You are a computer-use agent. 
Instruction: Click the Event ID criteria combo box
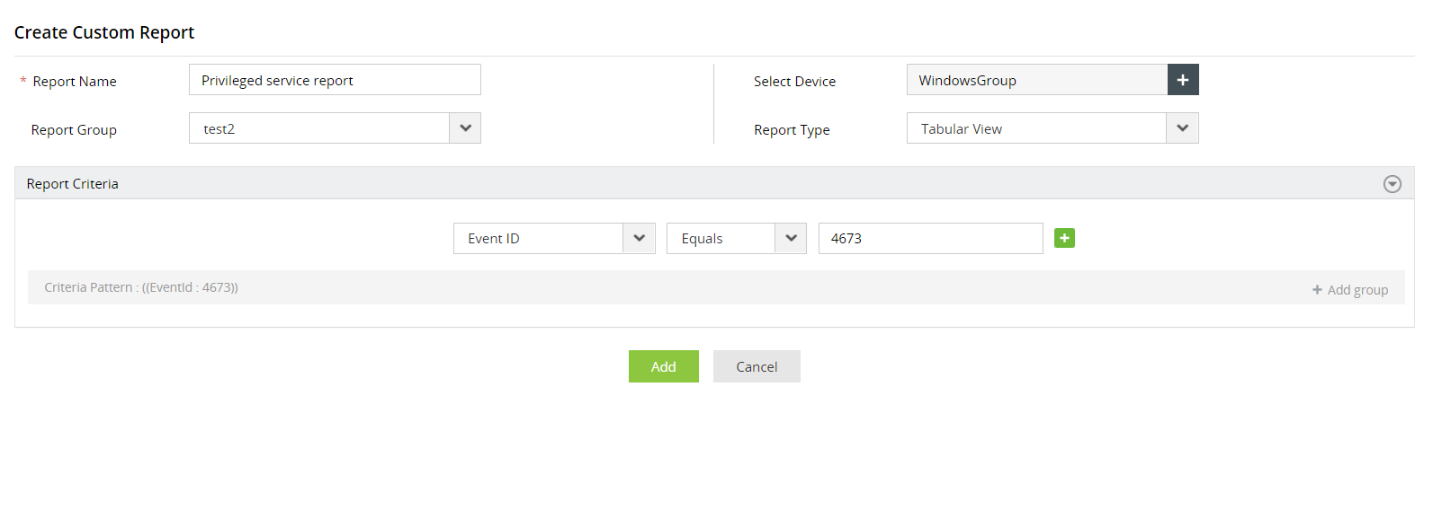click(x=538, y=239)
